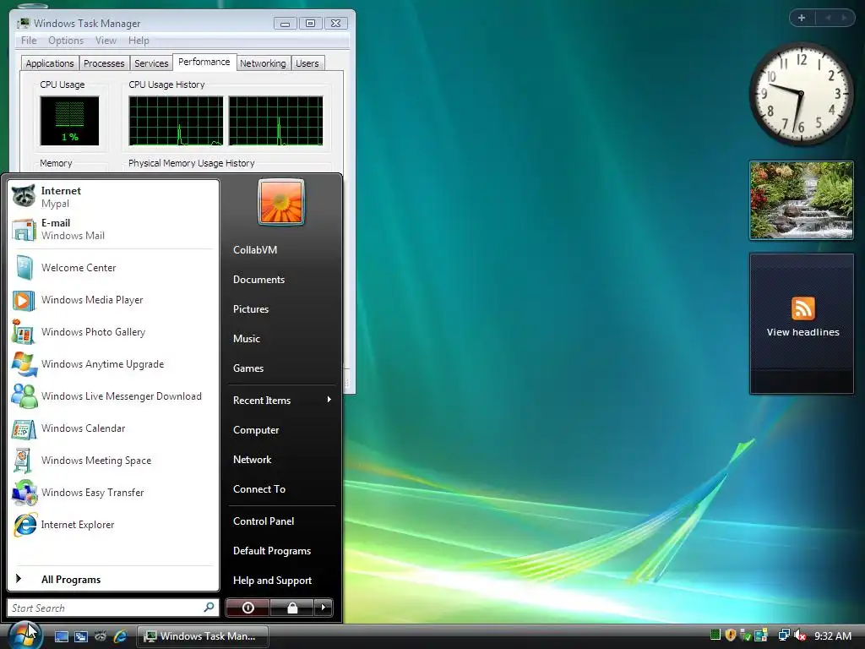Click search magnifier icon in Start Search
Image resolution: width=865 pixels, height=649 pixels.
(x=209, y=607)
